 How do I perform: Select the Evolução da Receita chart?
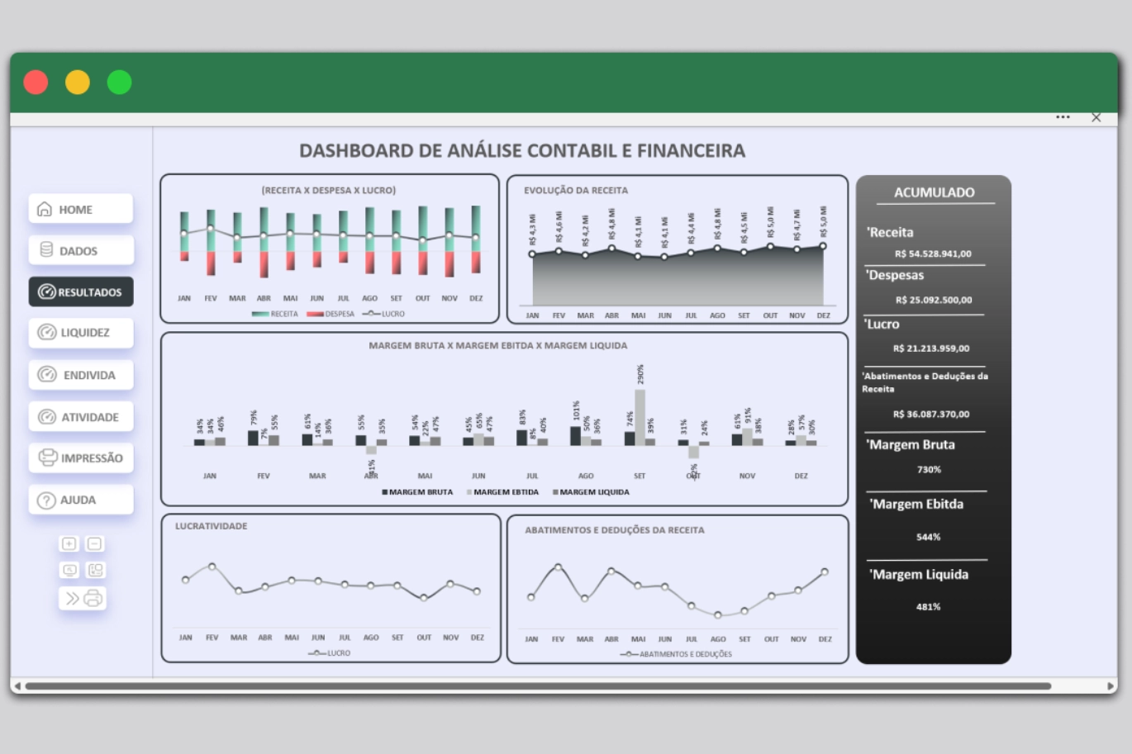[678, 248]
